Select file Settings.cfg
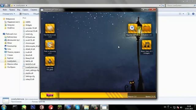 pyautogui.click(x=28, y=76)
